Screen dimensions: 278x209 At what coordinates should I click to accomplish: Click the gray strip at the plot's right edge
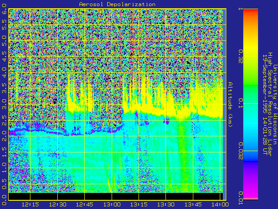[224, 104]
